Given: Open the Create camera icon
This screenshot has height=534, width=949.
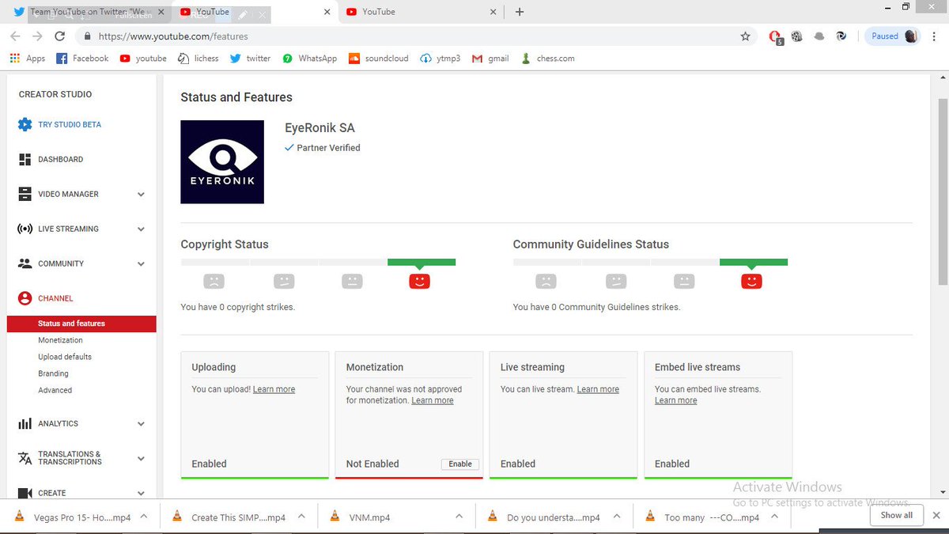Looking at the screenshot, I should (25, 493).
